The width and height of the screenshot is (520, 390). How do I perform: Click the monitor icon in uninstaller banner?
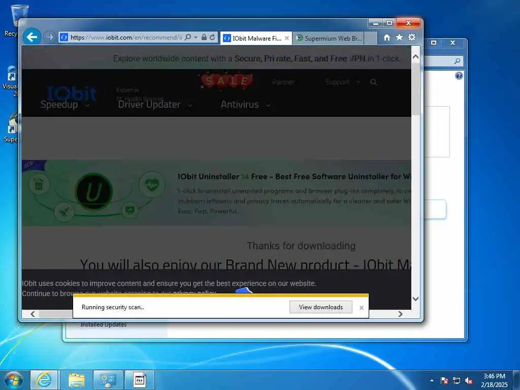point(129,210)
